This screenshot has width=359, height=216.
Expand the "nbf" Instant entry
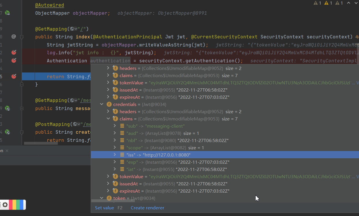coord(115,140)
